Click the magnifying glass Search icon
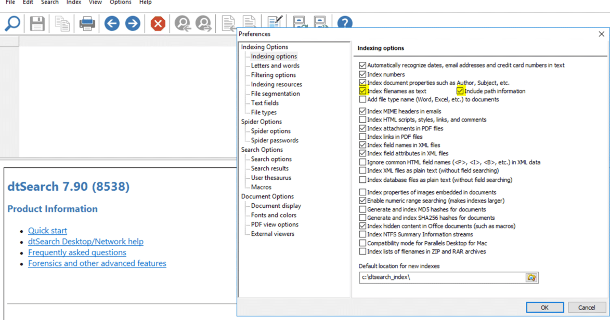This screenshot has height=320, width=610. tap(12, 23)
